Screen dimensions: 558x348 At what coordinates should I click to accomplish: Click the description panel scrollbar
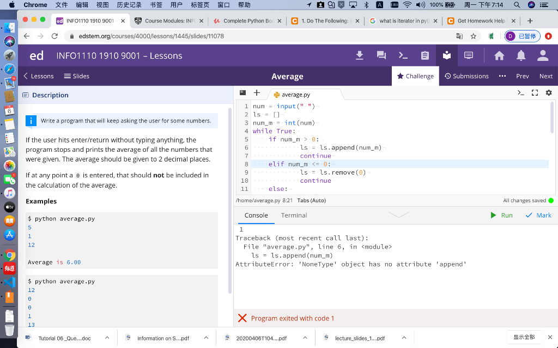230,201
